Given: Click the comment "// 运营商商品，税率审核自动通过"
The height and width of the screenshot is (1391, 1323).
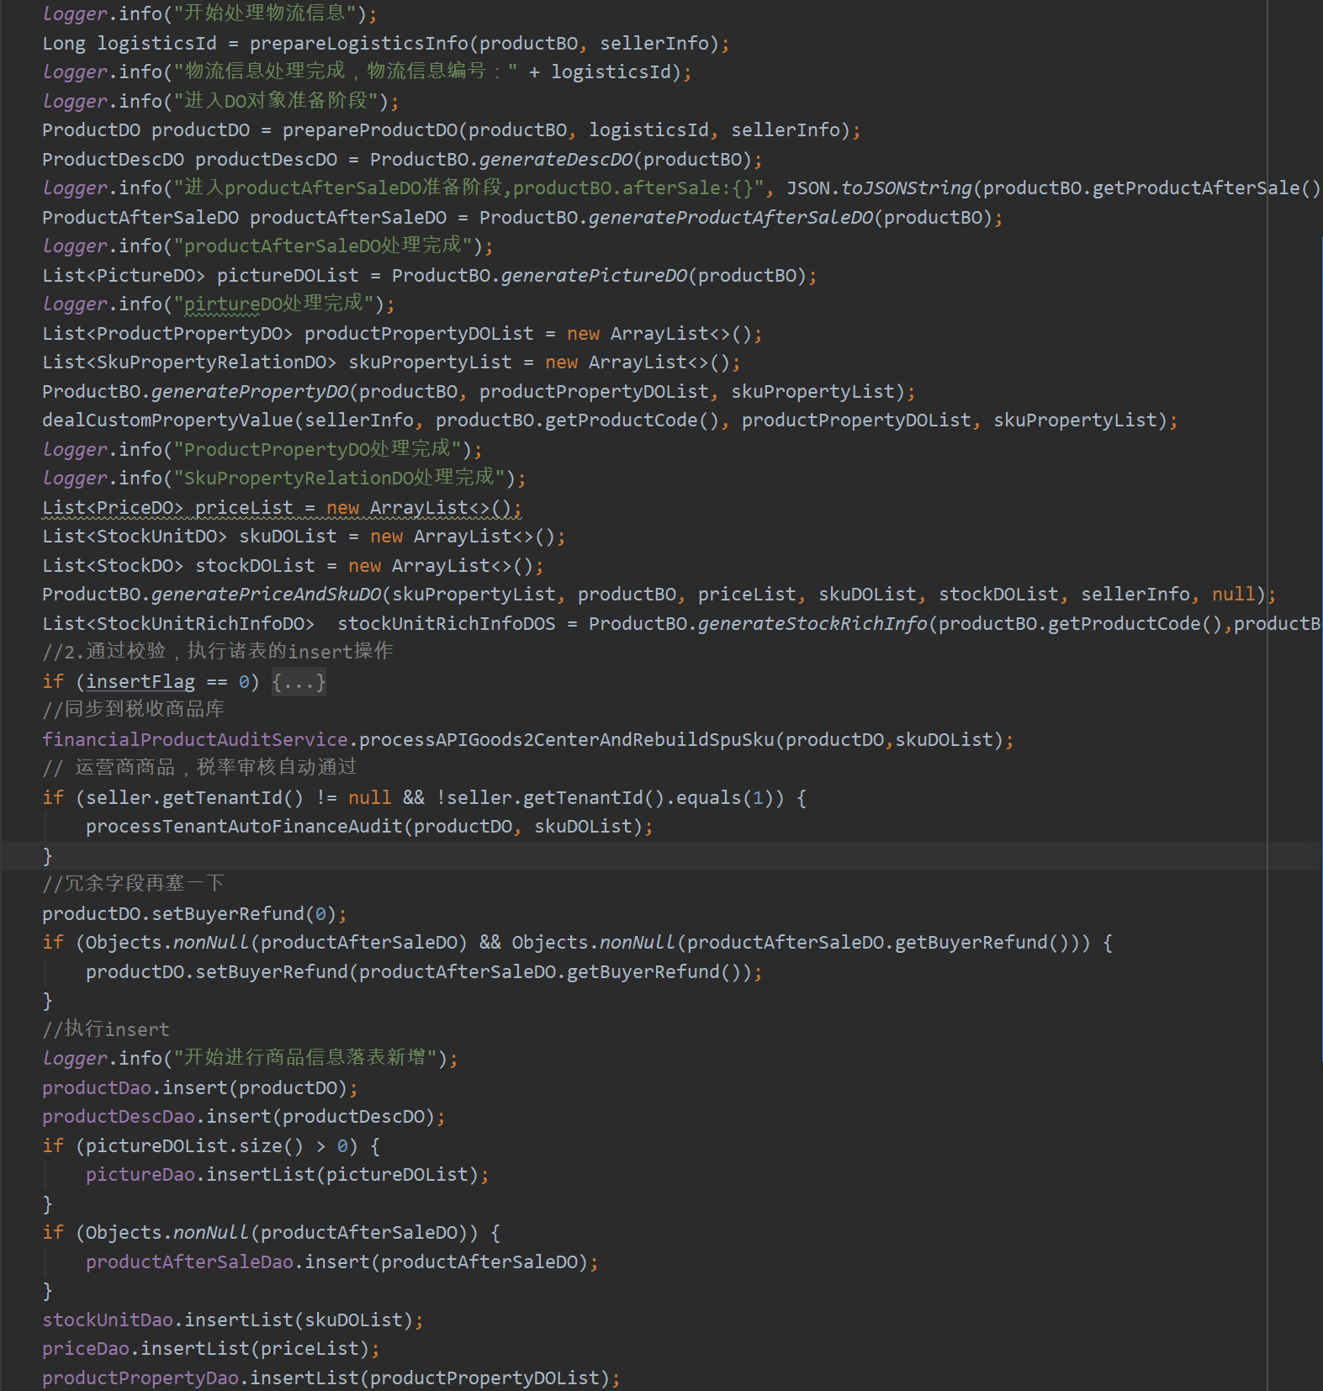Looking at the screenshot, I should [199, 768].
